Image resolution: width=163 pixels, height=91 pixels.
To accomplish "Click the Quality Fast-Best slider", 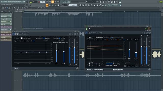I will tap(94, 64).
